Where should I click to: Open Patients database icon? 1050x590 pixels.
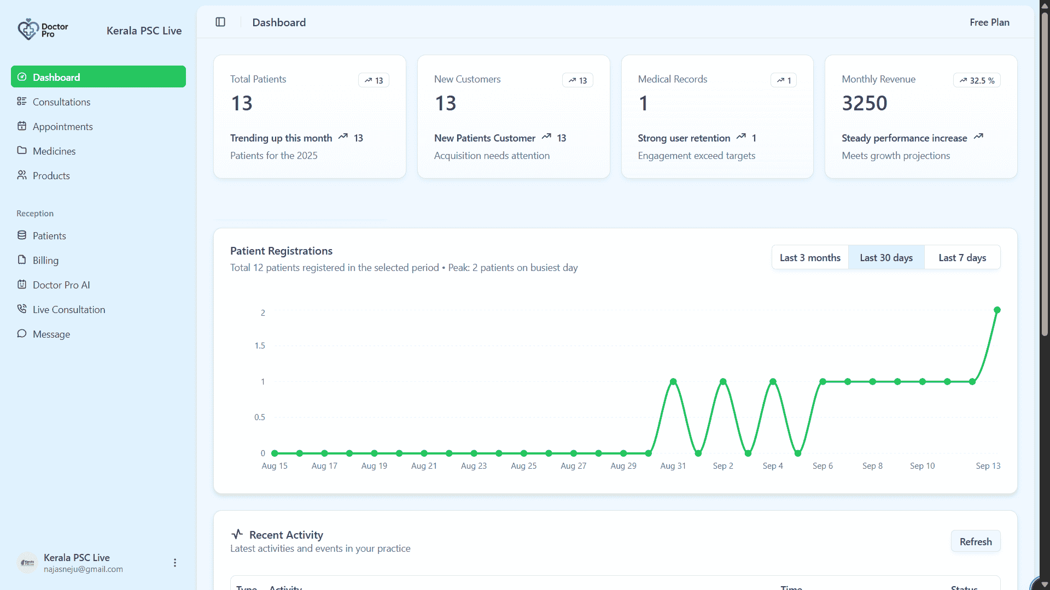tap(22, 235)
